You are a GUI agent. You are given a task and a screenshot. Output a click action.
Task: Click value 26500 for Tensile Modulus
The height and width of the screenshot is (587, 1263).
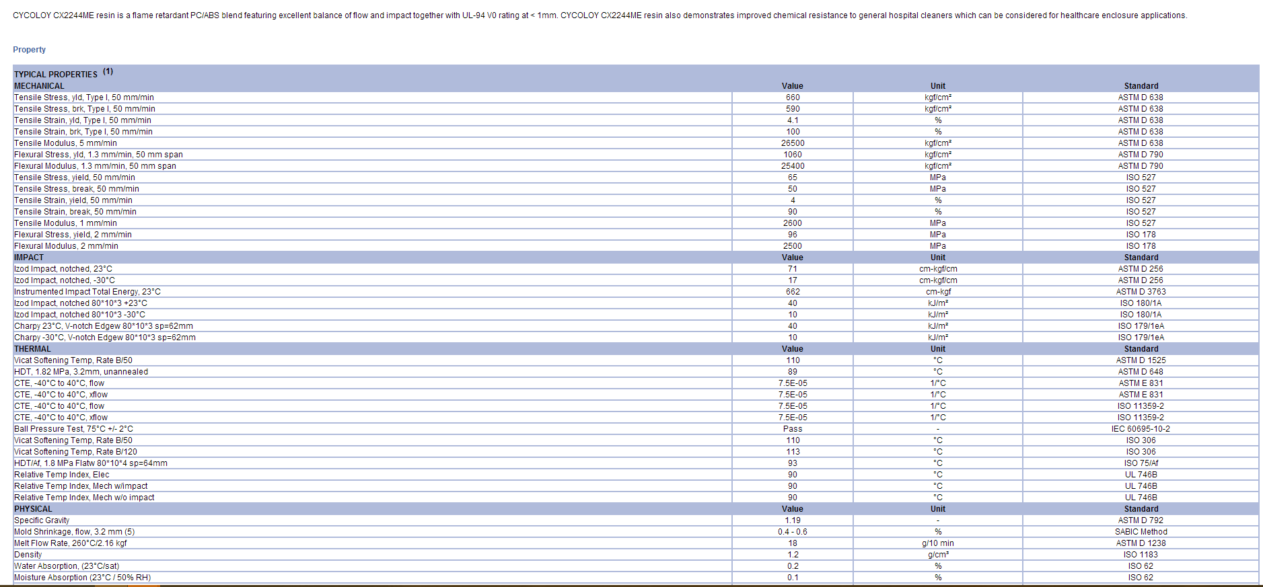coord(793,143)
